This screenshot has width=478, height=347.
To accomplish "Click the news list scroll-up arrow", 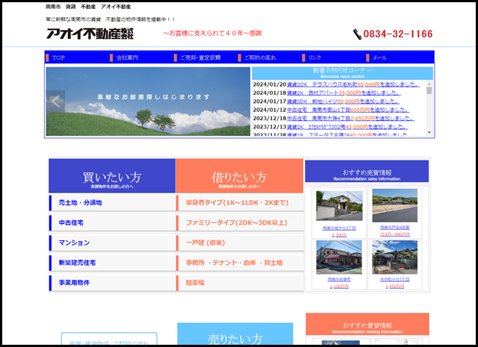I will pos(429,84).
